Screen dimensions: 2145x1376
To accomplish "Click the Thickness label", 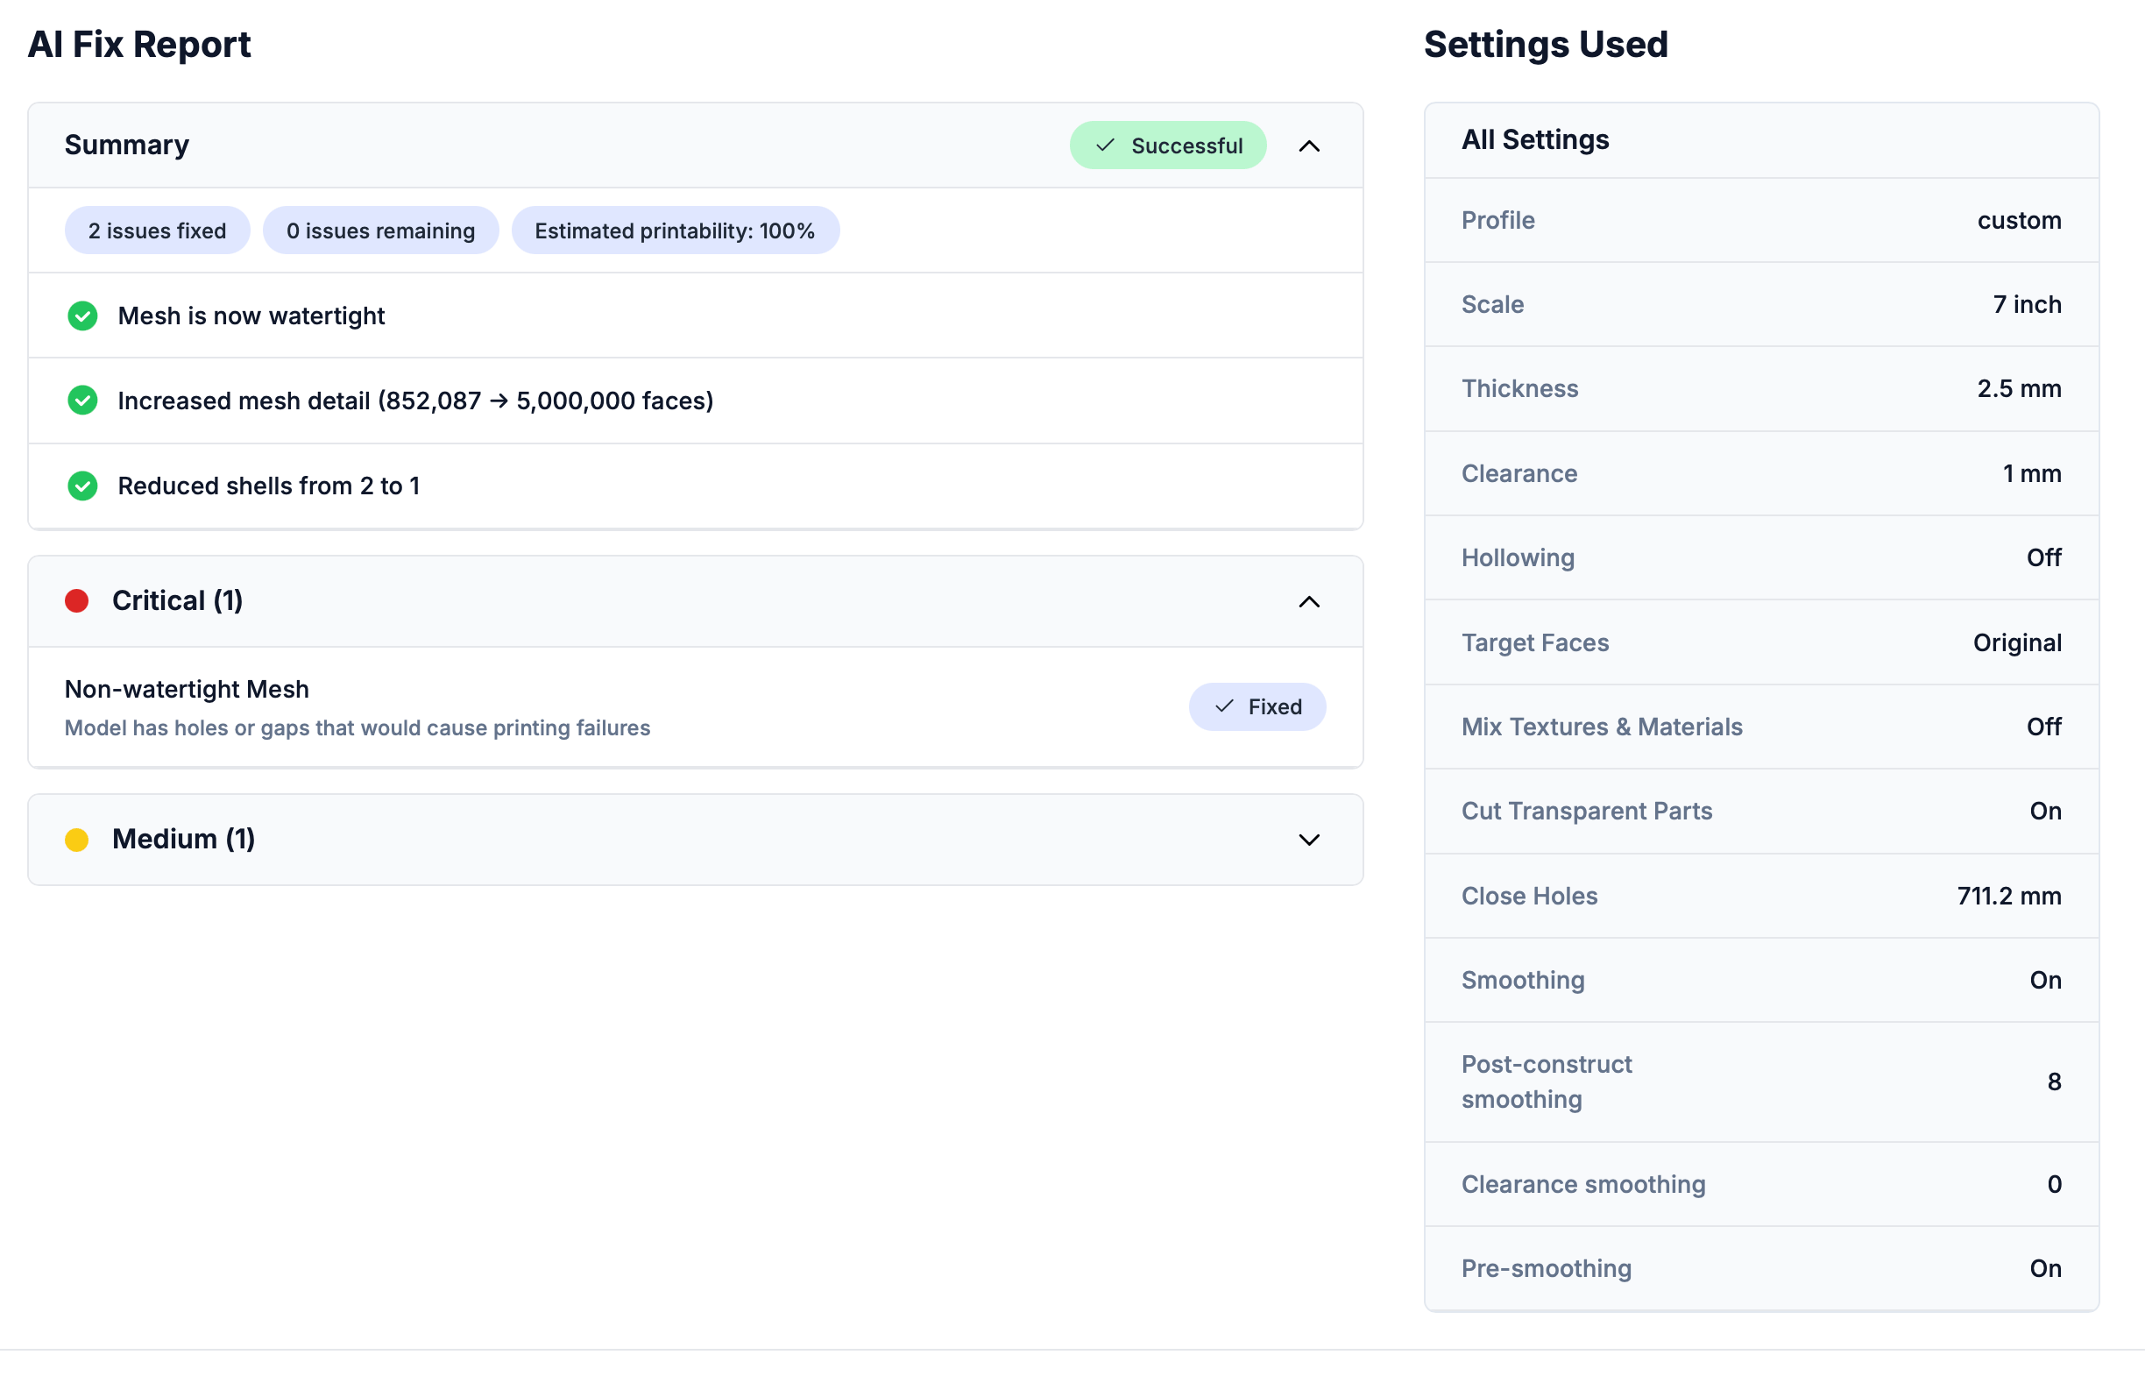I will click(x=1520, y=388).
